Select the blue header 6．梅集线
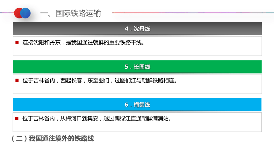 click(x=137, y=105)
